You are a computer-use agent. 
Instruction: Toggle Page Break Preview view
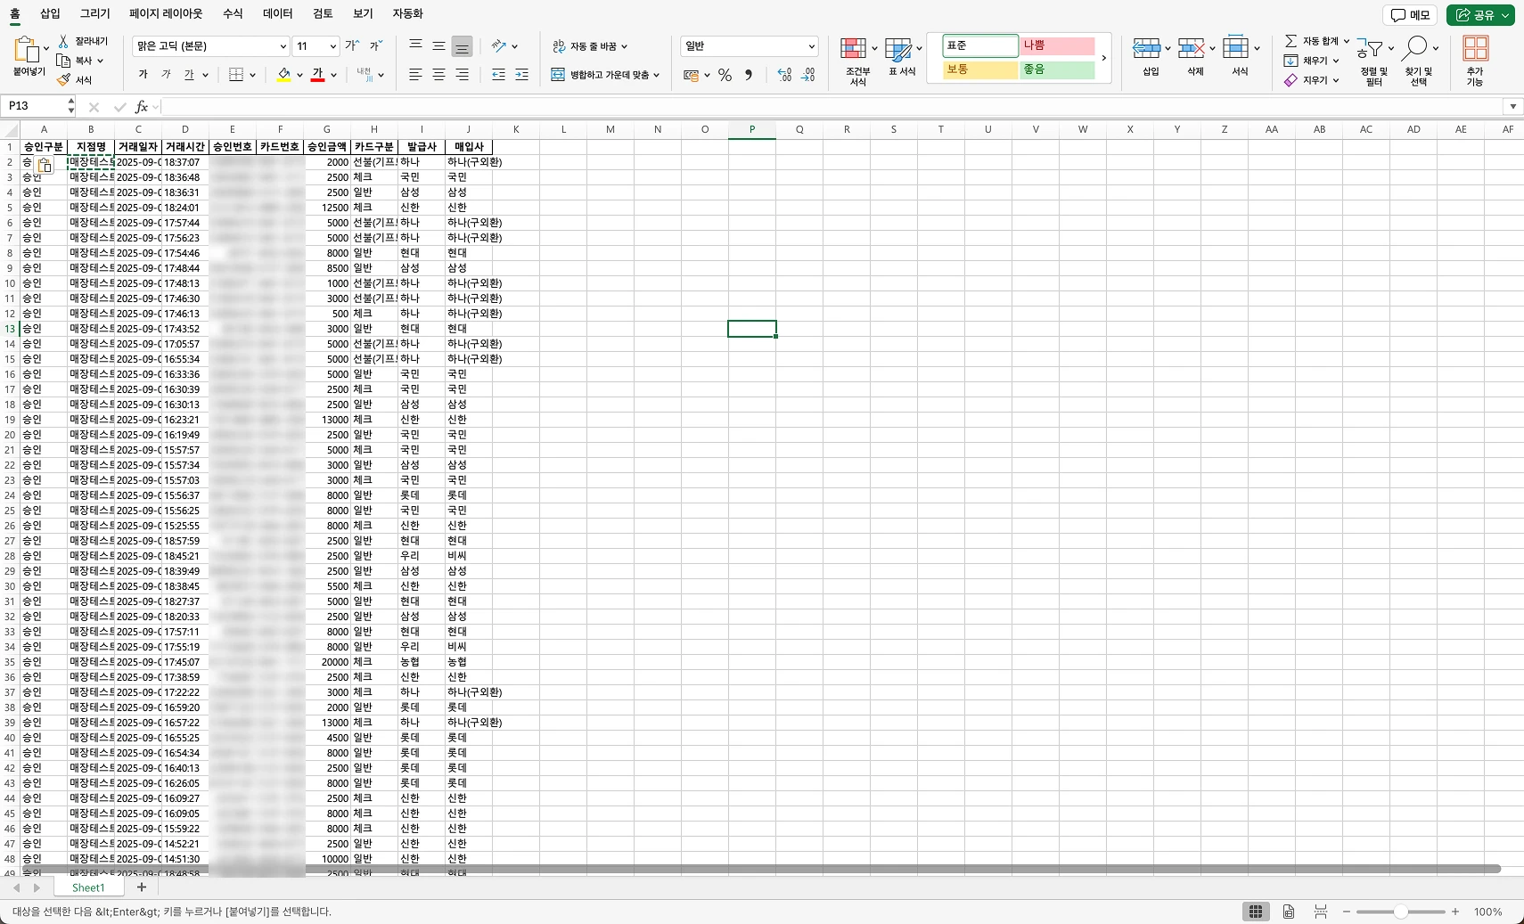coord(1320,912)
